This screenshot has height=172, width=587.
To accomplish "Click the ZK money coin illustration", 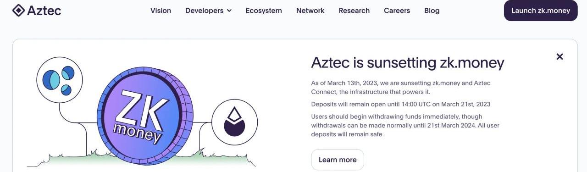I will point(145,116).
